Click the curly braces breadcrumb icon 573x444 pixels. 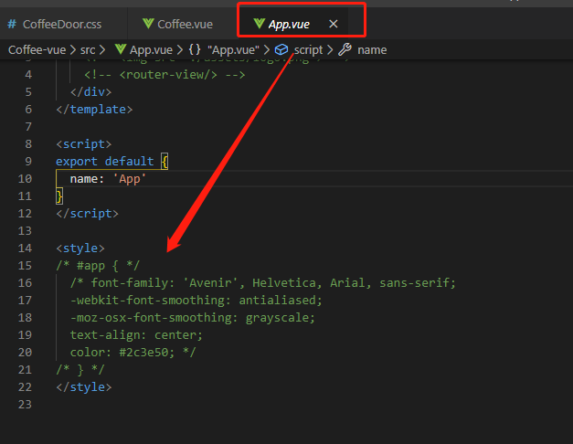coord(195,49)
